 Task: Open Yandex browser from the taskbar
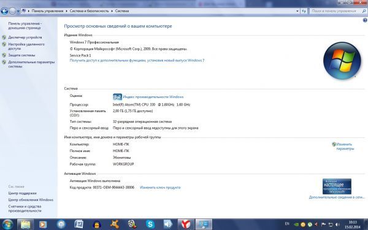pyautogui.click(x=186, y=224)
